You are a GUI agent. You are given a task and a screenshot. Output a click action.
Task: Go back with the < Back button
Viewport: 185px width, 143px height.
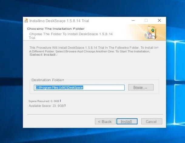tap(105, 121)
